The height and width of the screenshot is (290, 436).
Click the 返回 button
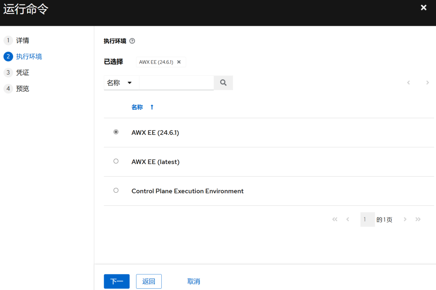(149, 281)
